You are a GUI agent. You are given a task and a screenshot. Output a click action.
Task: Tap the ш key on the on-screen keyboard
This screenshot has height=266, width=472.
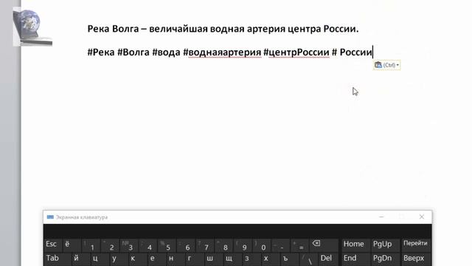214,259
